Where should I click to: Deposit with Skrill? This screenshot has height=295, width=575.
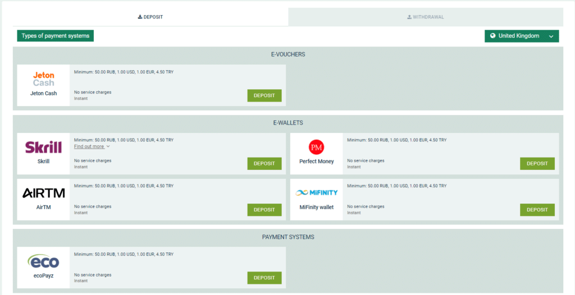(264, 163)
